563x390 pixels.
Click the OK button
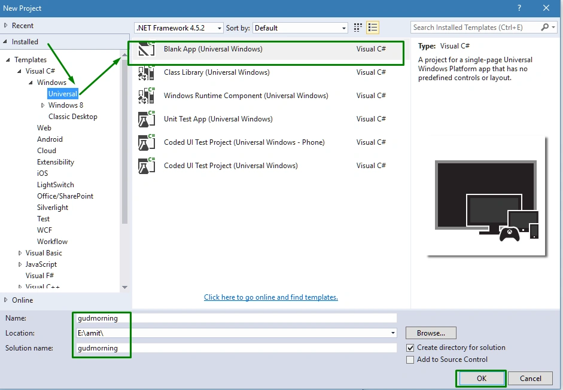[481, 378]
